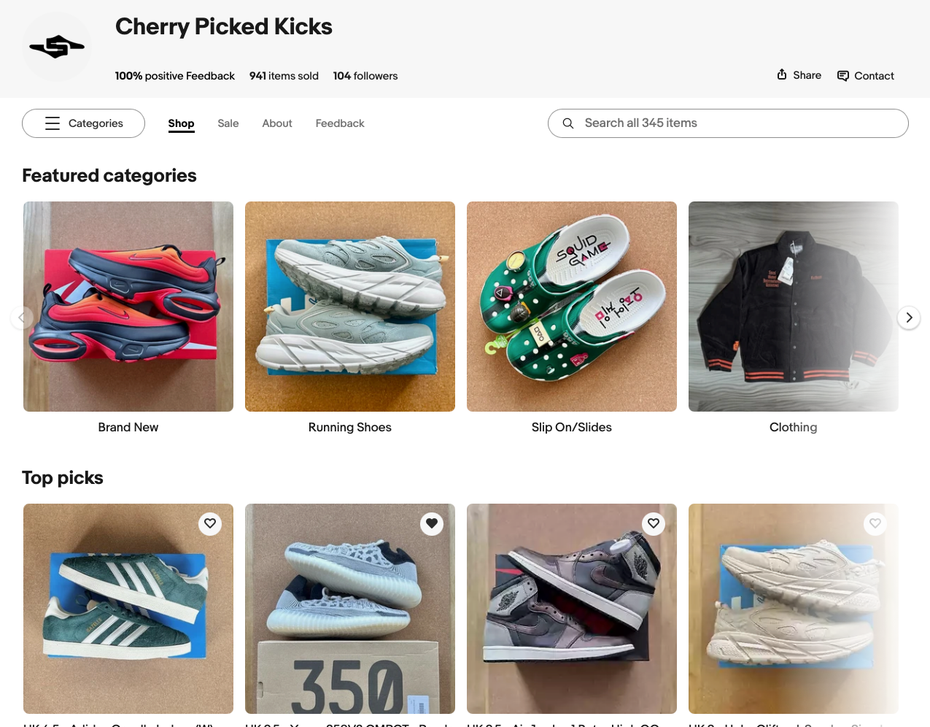This screenshot has height=727, width=930.
Task: Open the Contact seller message icon
Action: click(x=843, y=76)
